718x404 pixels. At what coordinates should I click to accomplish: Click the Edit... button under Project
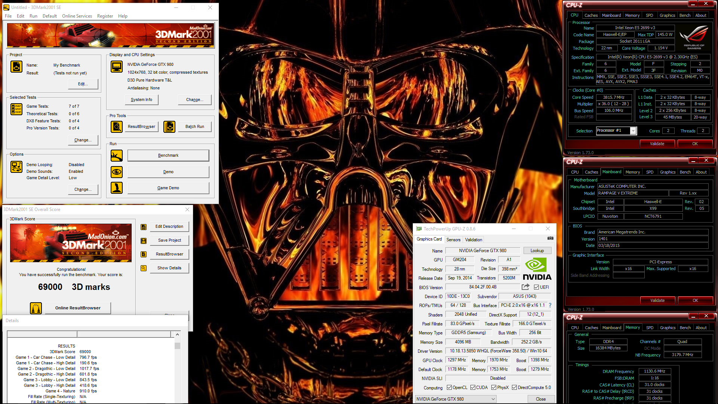[83, 84]
